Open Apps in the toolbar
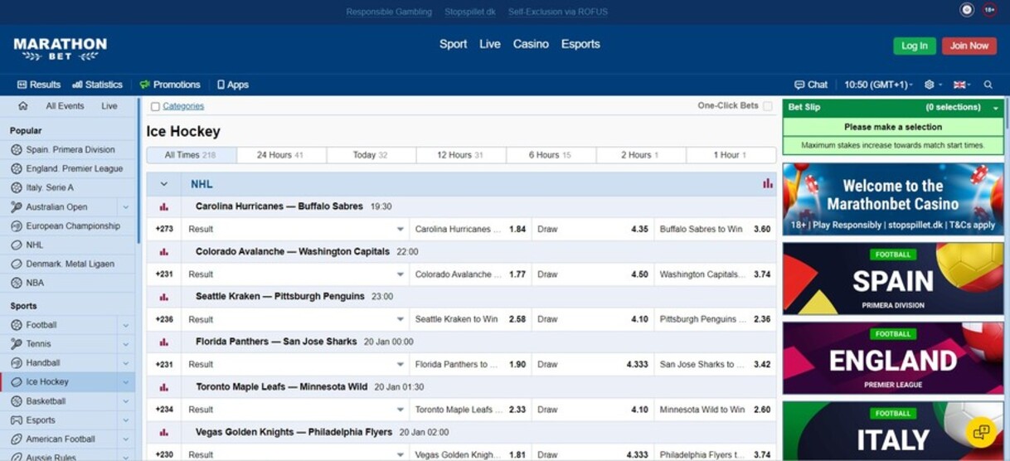This screenshot has height=461, width=1010. (x=233, y=85)
